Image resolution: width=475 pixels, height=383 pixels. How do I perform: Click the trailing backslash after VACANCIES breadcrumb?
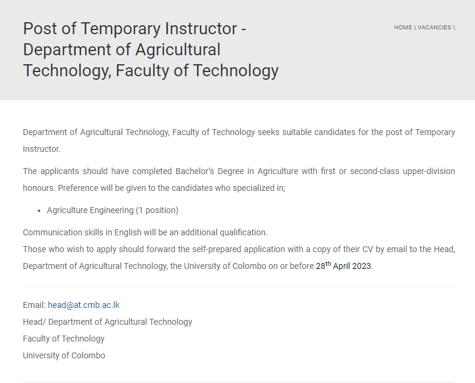click(454, 28)
